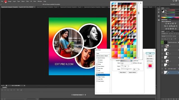Hide the bg layer

click(162, 72)
